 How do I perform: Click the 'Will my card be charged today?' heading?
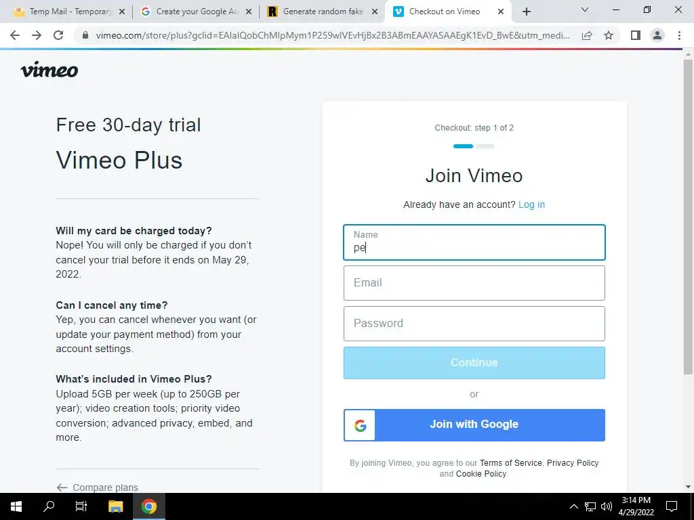click(x=134, y=231)
